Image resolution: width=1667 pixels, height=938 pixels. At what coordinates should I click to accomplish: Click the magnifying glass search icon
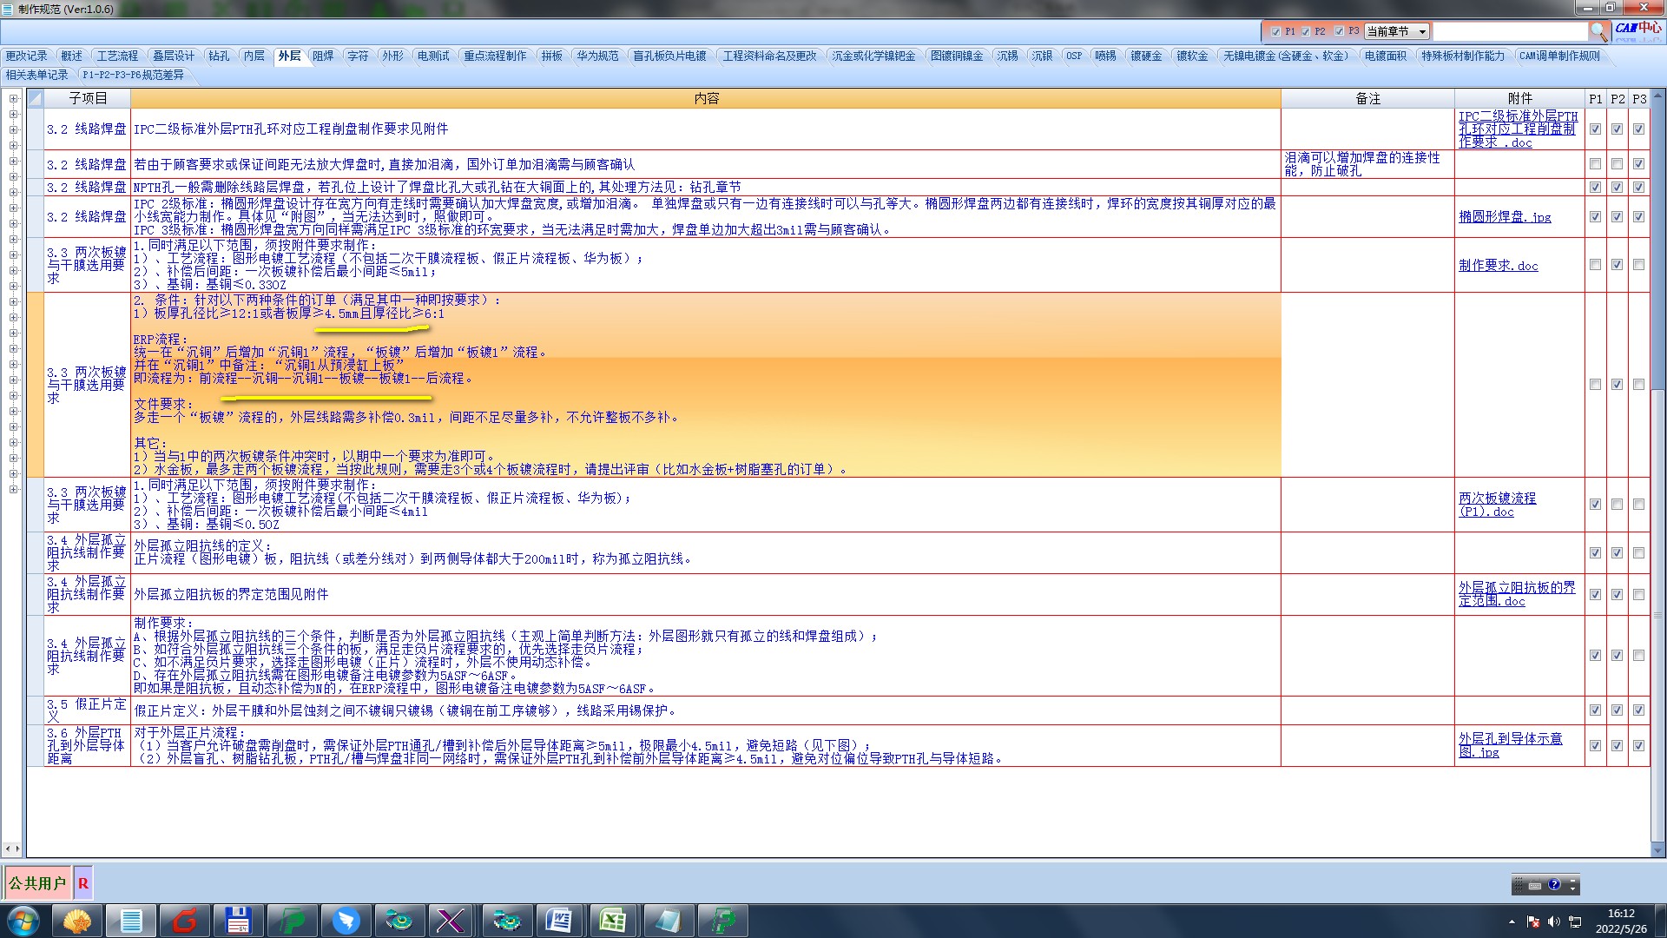click(1598, 31)
